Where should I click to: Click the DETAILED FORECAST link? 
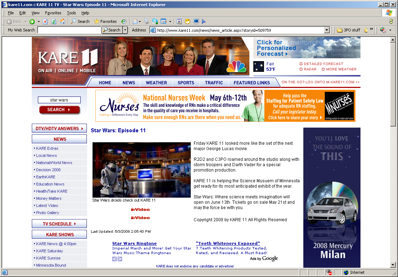point(323,64)
